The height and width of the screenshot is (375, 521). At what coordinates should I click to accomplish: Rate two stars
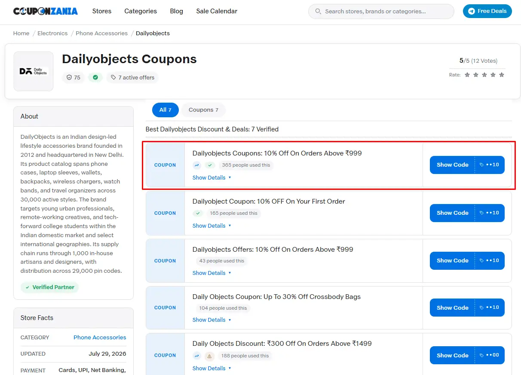pos(476,75)
